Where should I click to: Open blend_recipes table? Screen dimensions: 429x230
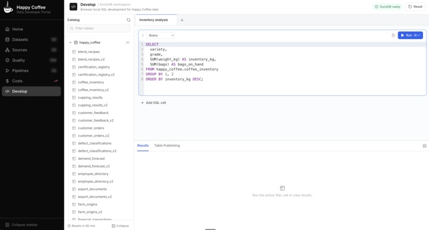[89, 52]
